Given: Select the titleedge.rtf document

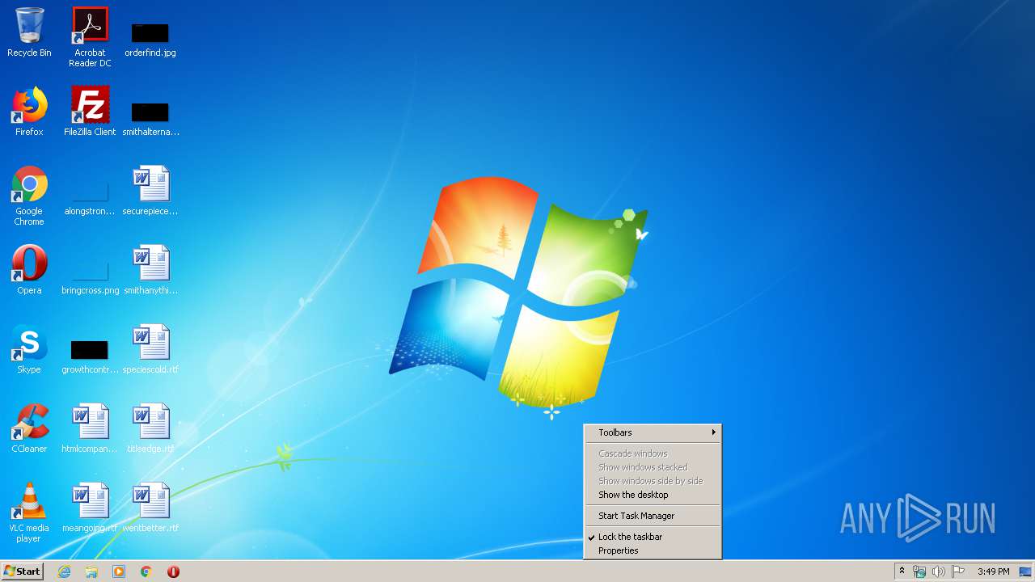Looking at the screenshot, I should pyautogui.click(x=150, y=428).
